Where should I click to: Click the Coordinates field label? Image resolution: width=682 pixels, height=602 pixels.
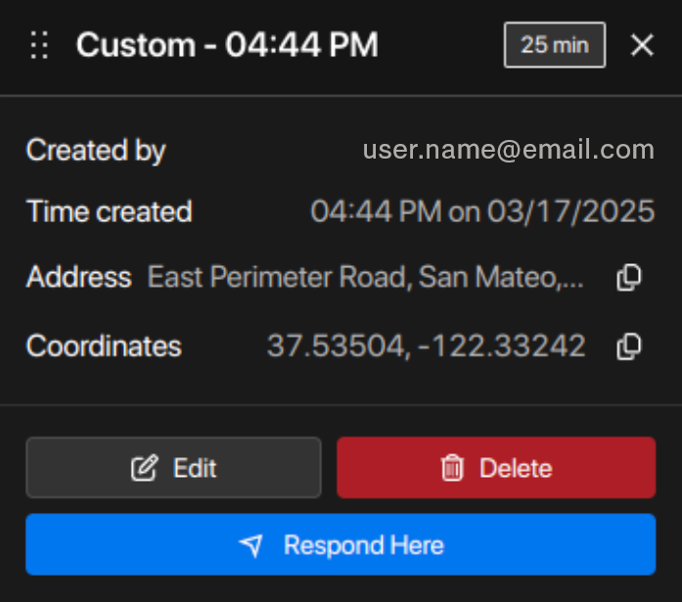point(104,347)
